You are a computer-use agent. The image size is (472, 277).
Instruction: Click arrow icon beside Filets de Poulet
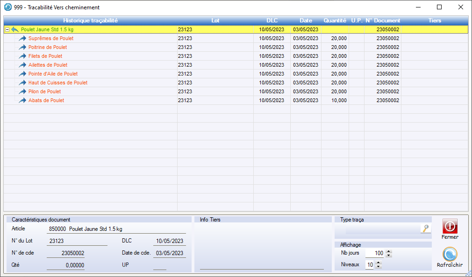22,56
